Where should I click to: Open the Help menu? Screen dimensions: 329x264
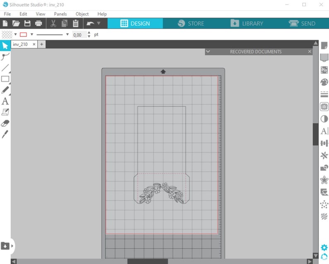pyautogui.click(x=102, y=14)
